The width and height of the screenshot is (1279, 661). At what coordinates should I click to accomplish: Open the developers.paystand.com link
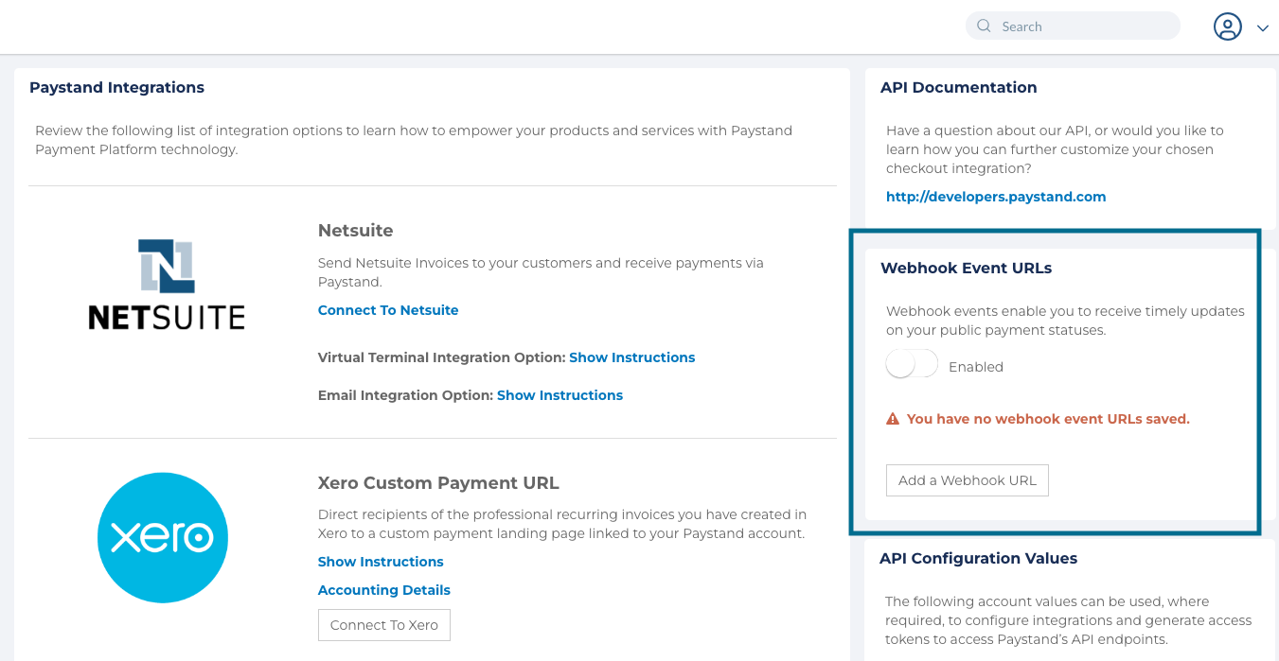pyautogui.click(x=996, y=197)
